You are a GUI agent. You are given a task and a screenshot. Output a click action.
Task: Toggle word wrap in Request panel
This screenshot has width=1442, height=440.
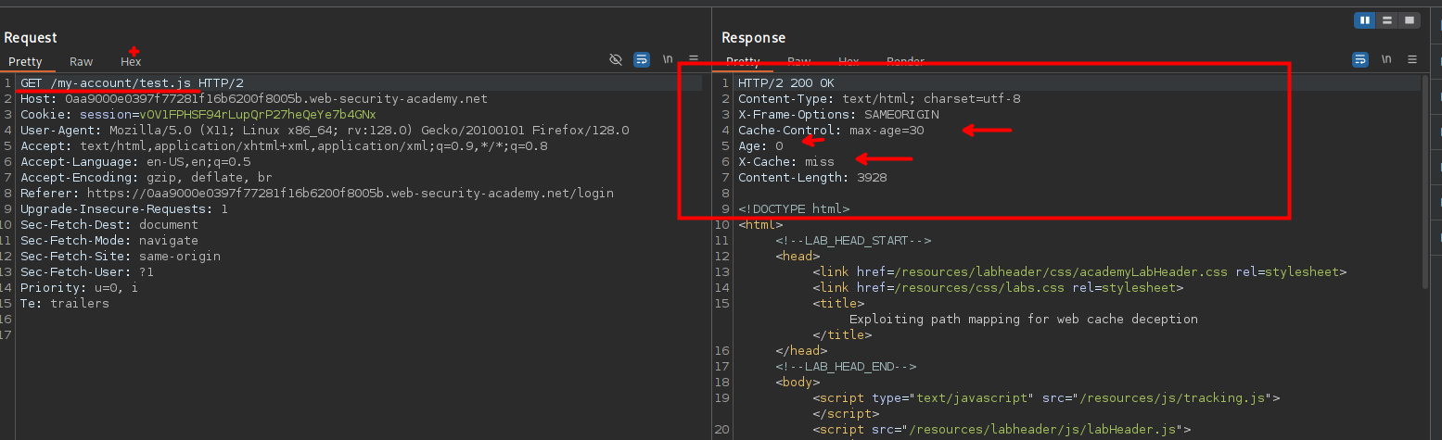point(641,59)
